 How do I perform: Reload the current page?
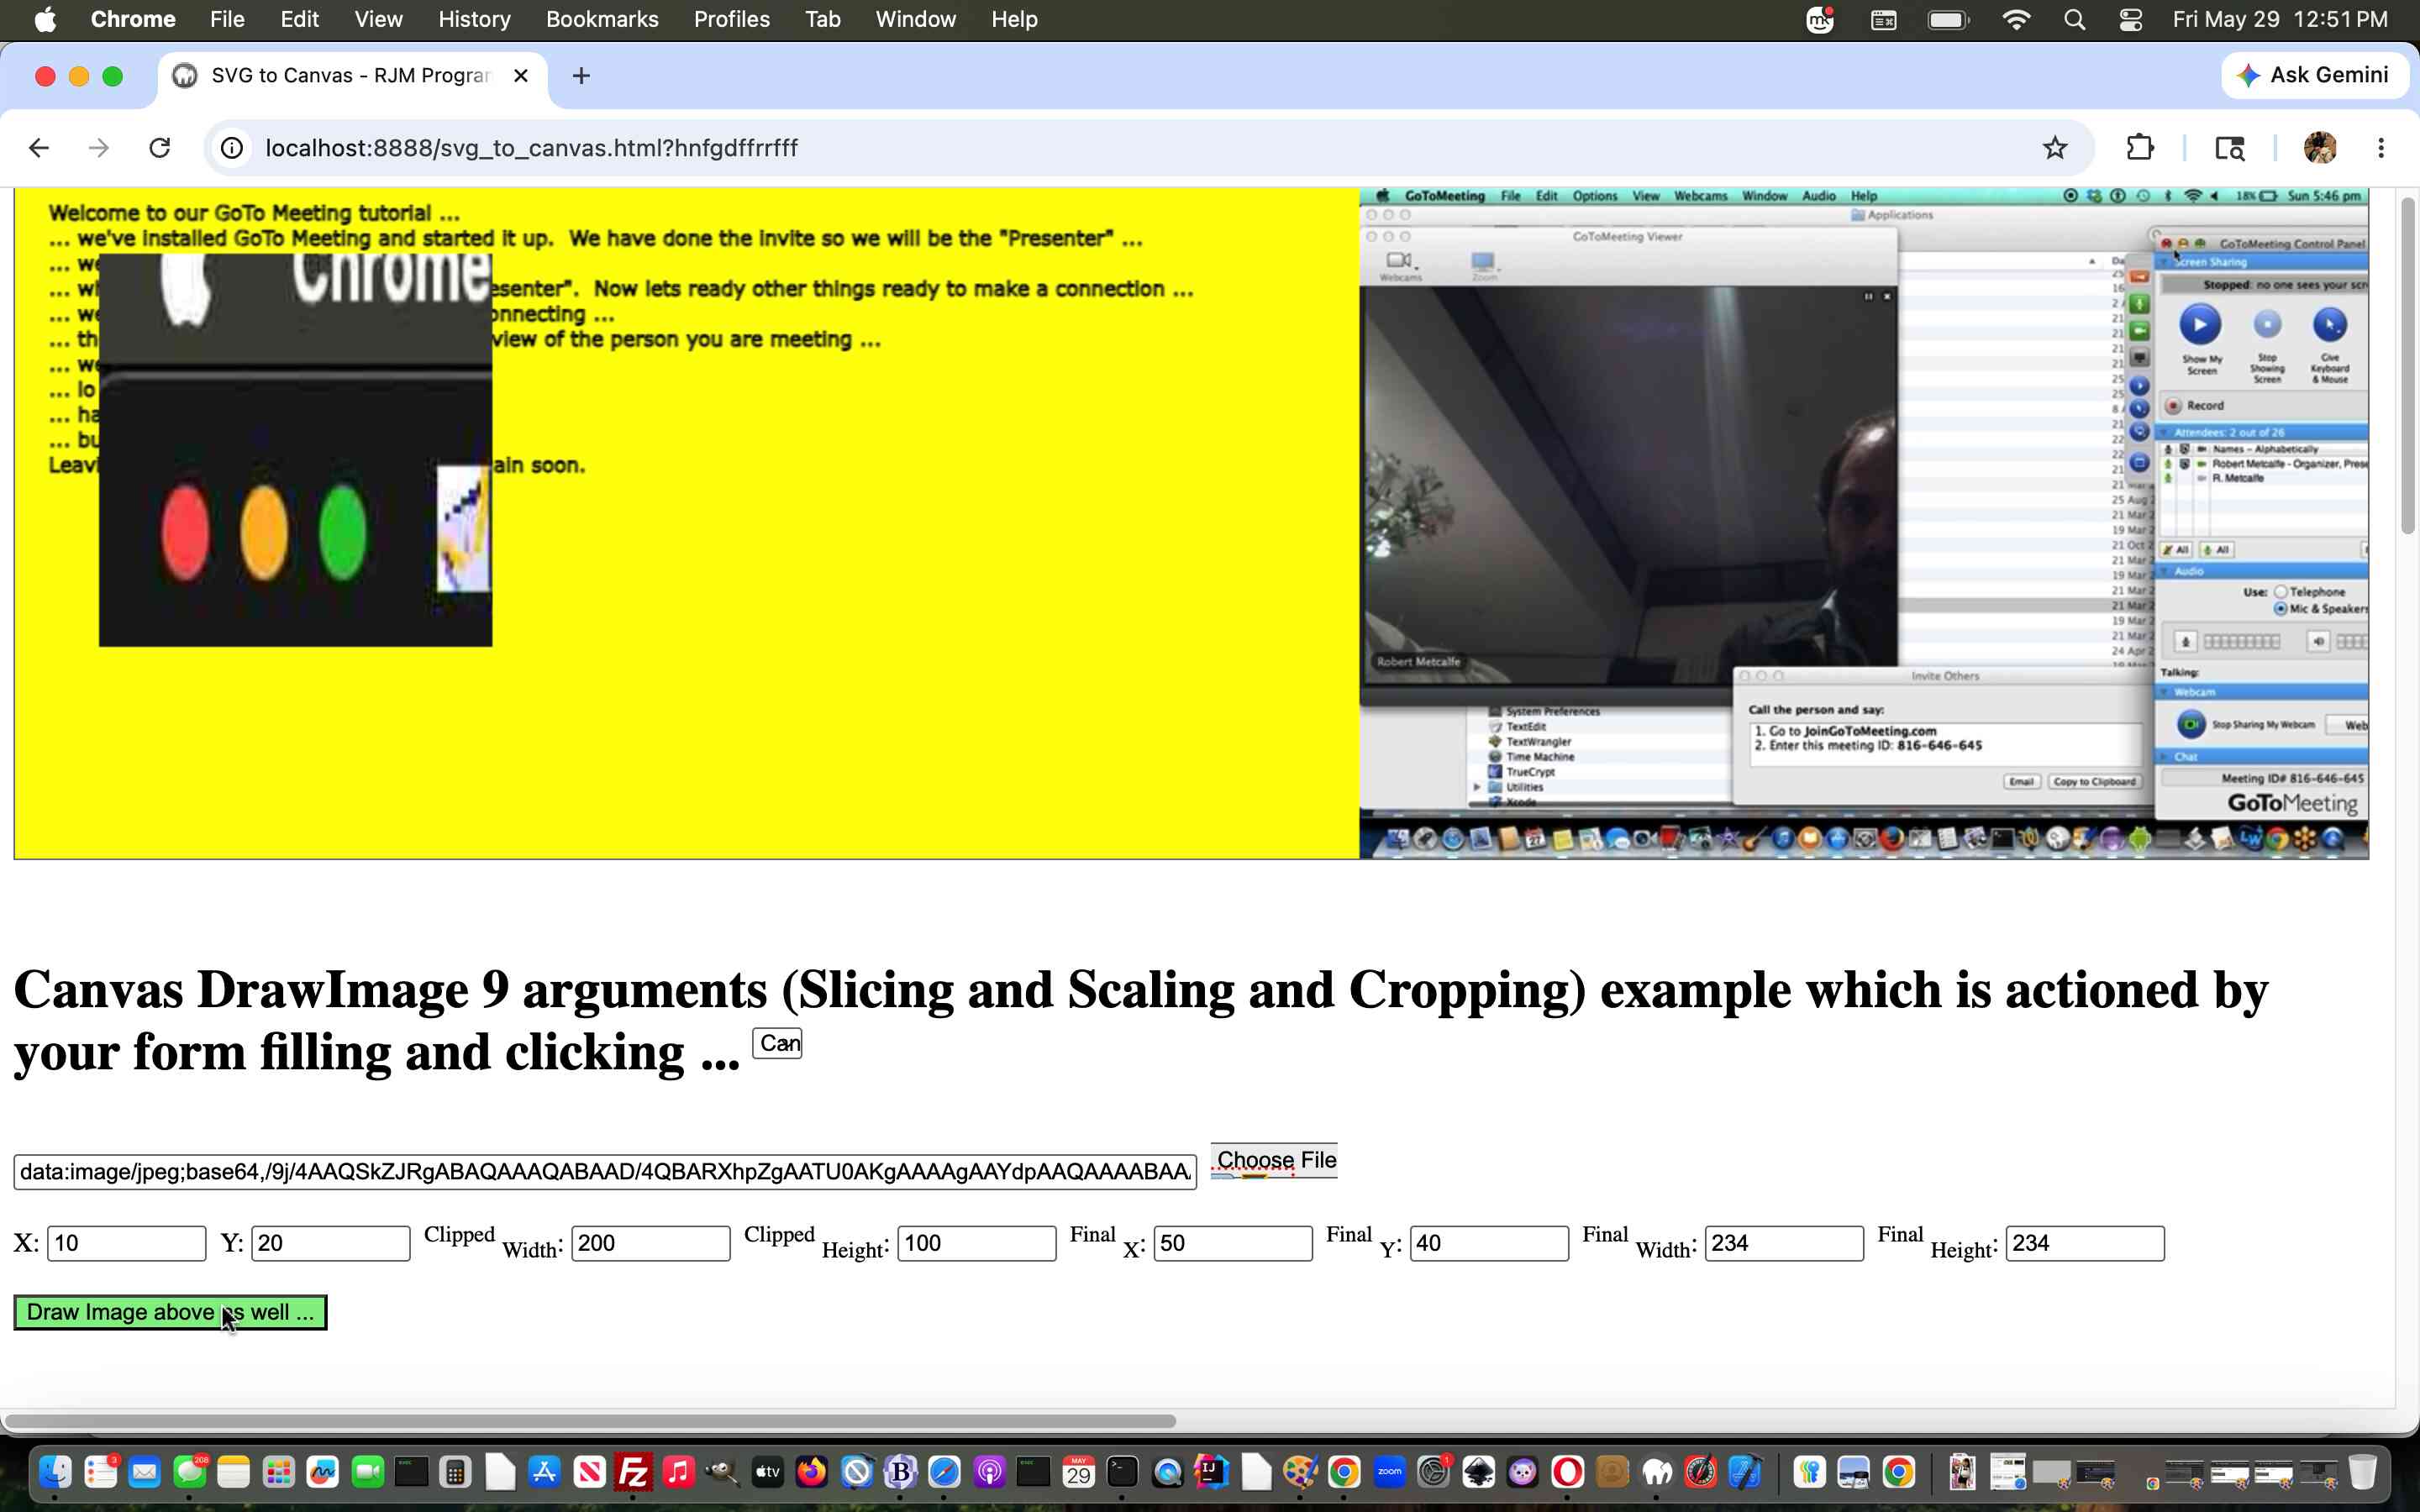tap(160, 148)
